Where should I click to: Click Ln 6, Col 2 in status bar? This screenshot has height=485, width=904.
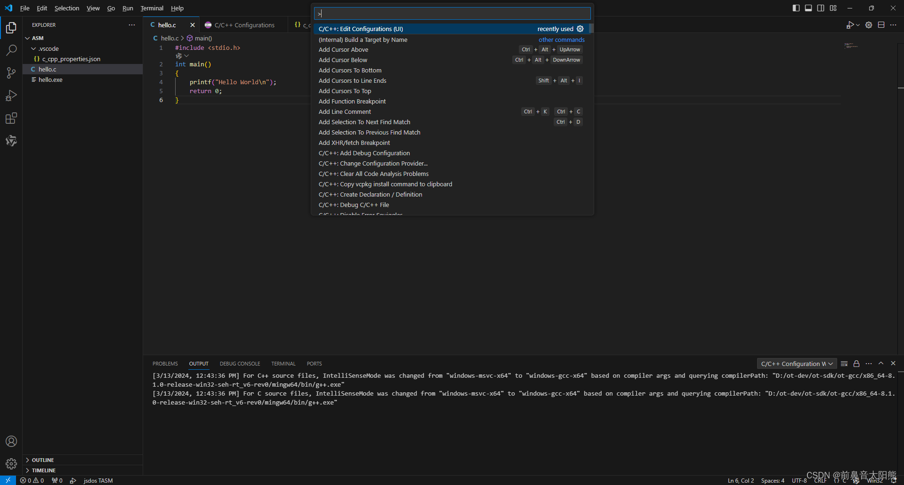(x=741, y=480)
